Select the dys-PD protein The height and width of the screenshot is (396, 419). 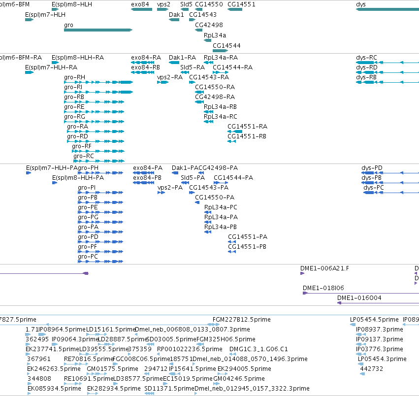(390, 173)
